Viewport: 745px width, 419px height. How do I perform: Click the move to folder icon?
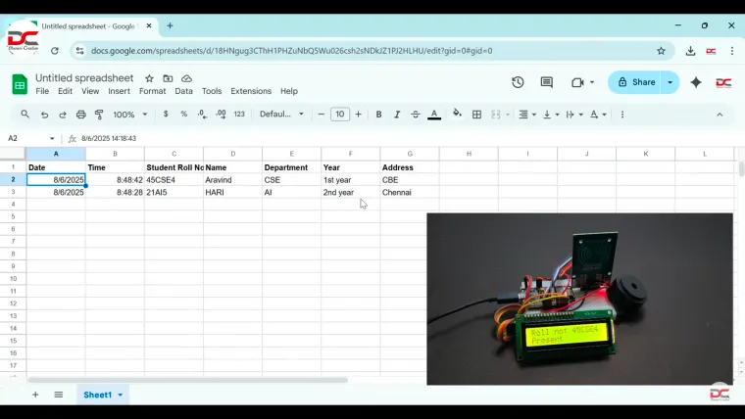pyautogui.click(x=168, y=78)
